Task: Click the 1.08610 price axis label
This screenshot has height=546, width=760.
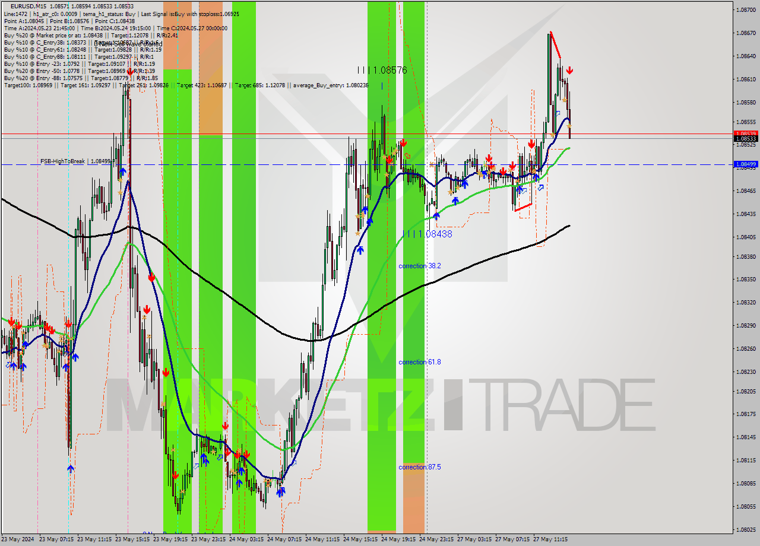Action: tap(745, 79)
